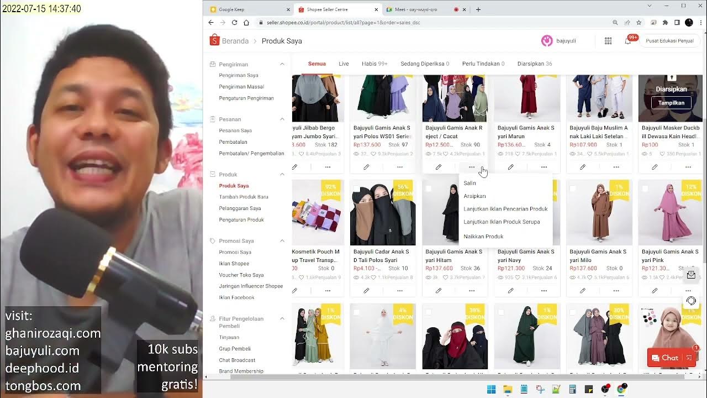The image size is (707, 398).
Task: Tick the checkbox on Gamis Syari Milo card
Action: tap(573, 188)
